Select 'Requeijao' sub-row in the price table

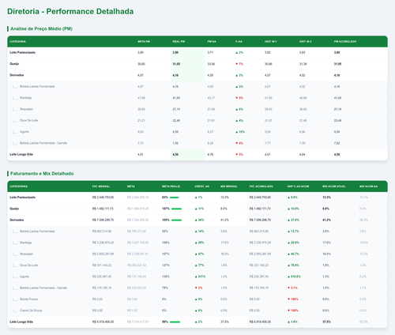pyautogui.click(x=197, y=109)
